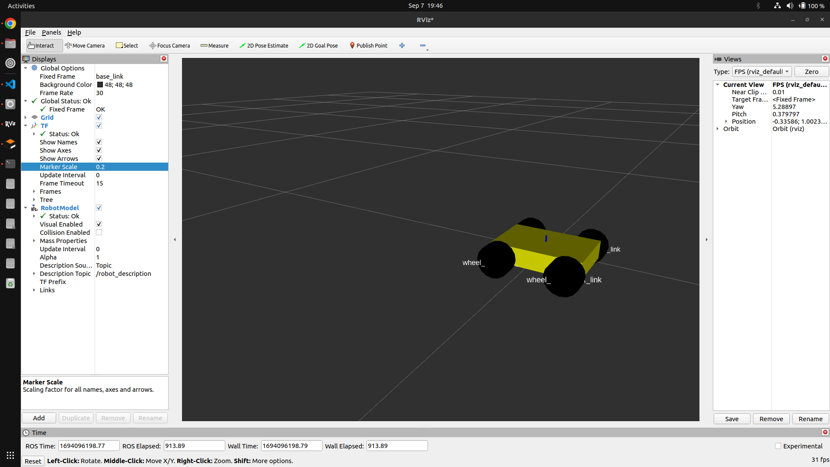The image size is (830, 467).
Task: Click the blue plus add-tool icon
Action: [402, 45]
